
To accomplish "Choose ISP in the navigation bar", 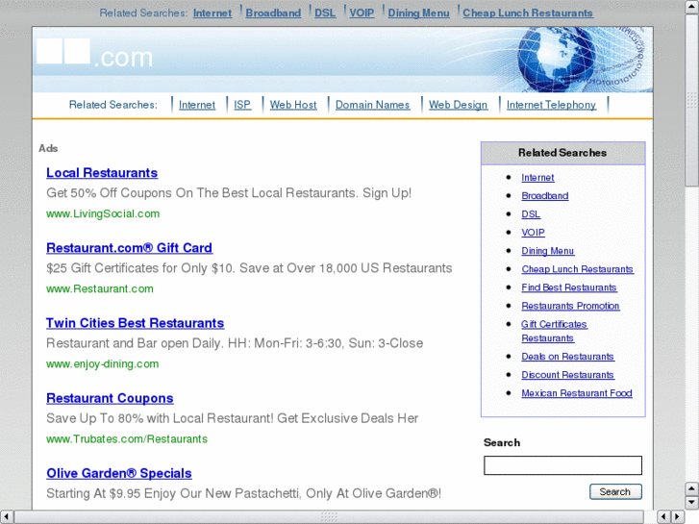I will pyautogui.click(x=242, y=105).
